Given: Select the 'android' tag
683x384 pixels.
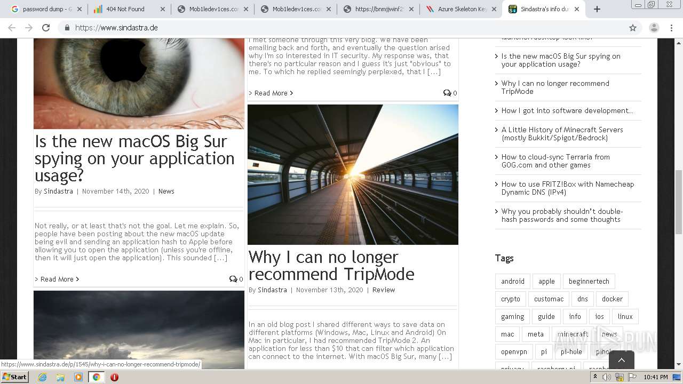Looking at the screenshot, I should [512, 281].
